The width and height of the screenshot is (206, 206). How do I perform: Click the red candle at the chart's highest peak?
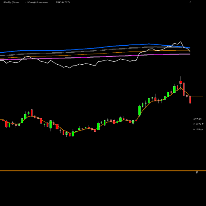180,82
